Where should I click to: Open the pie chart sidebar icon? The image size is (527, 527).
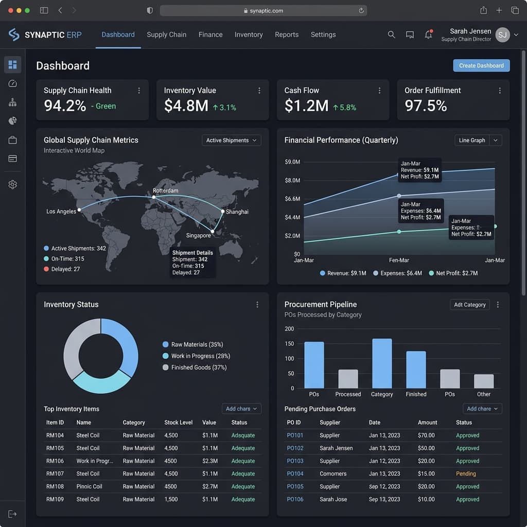pos(12,120)
